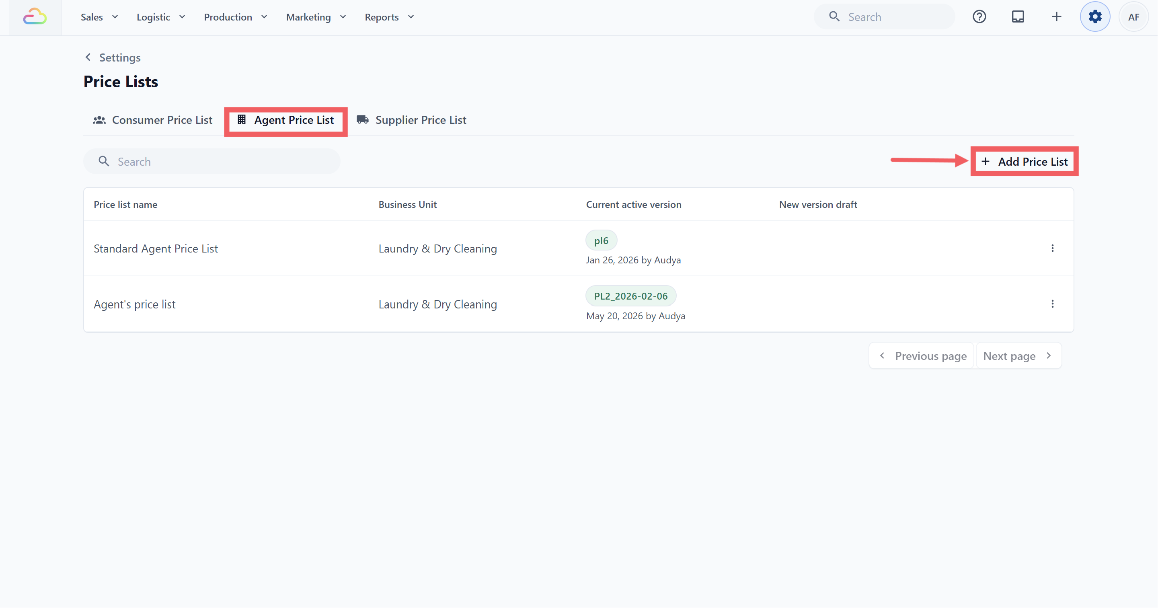Click the plus quick-add icon in header
1158x608 pixels.
pyautogui.click(x=1056, y=17)
